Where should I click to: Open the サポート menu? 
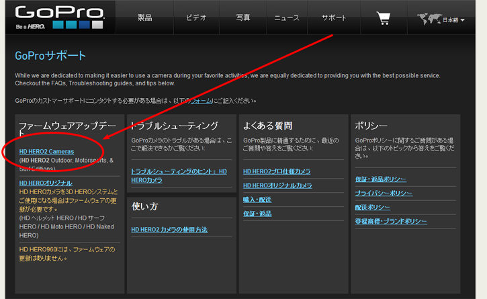(x=334, y=18)
